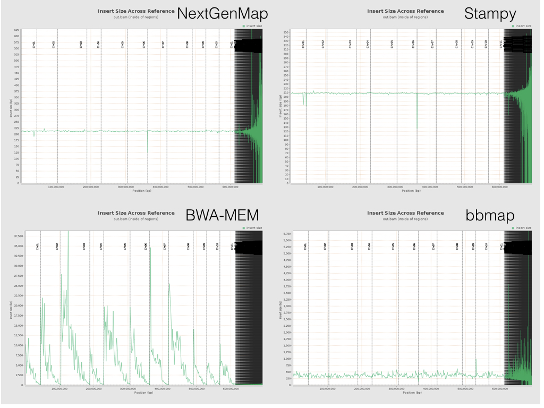Image resolution: width=544 pixels, height=408 pixels.
Task: Click the green legend swatch in Stampy chart
Action: pyautogui.click(x=513, y=26)
